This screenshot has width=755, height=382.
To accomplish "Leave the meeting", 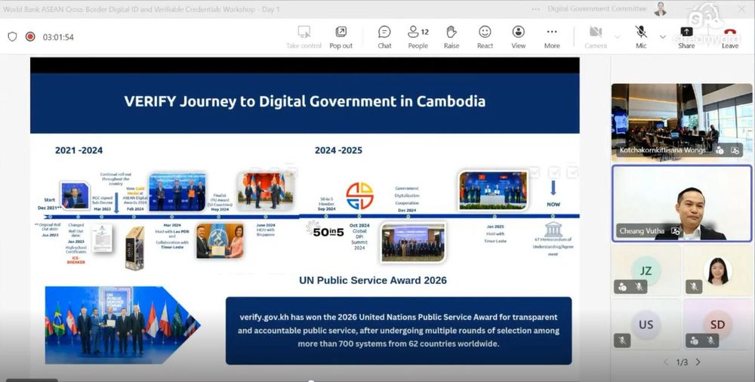I will [730, 37].
